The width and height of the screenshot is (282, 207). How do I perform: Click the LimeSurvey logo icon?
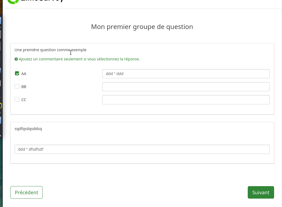(12, 1)
